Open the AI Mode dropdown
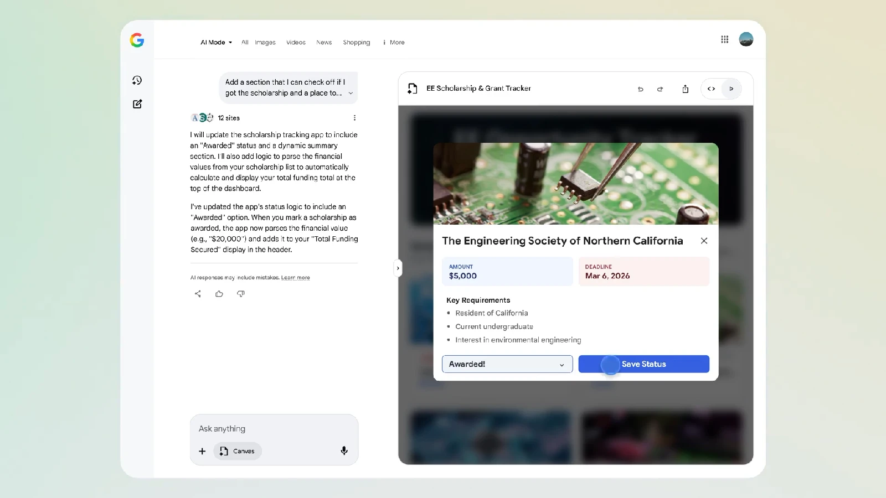This screenshot has height=498, width=886. pyautogui.click(x=215, y=42)
